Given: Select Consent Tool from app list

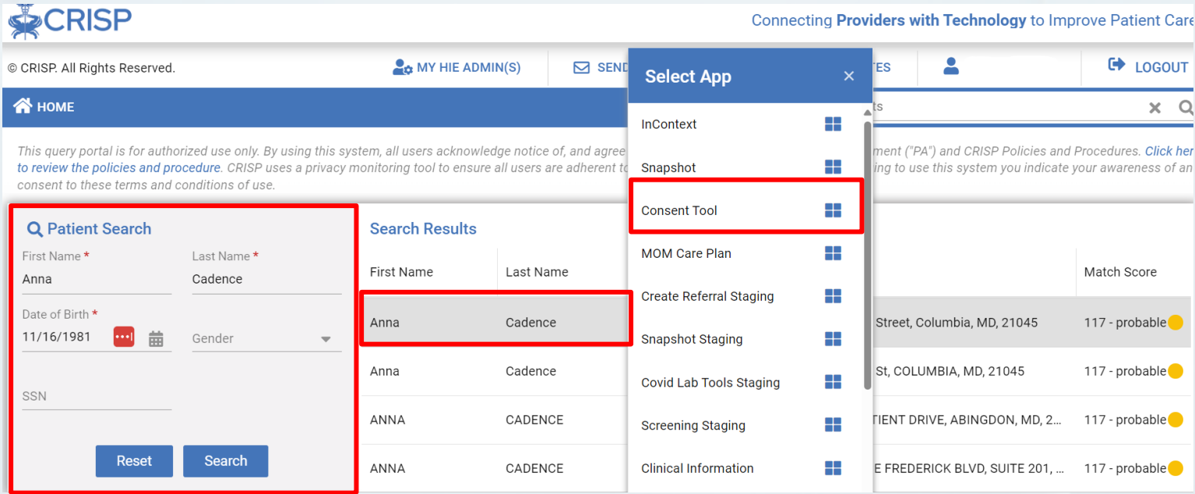Looking at the screenshot, I should (679, 210).
